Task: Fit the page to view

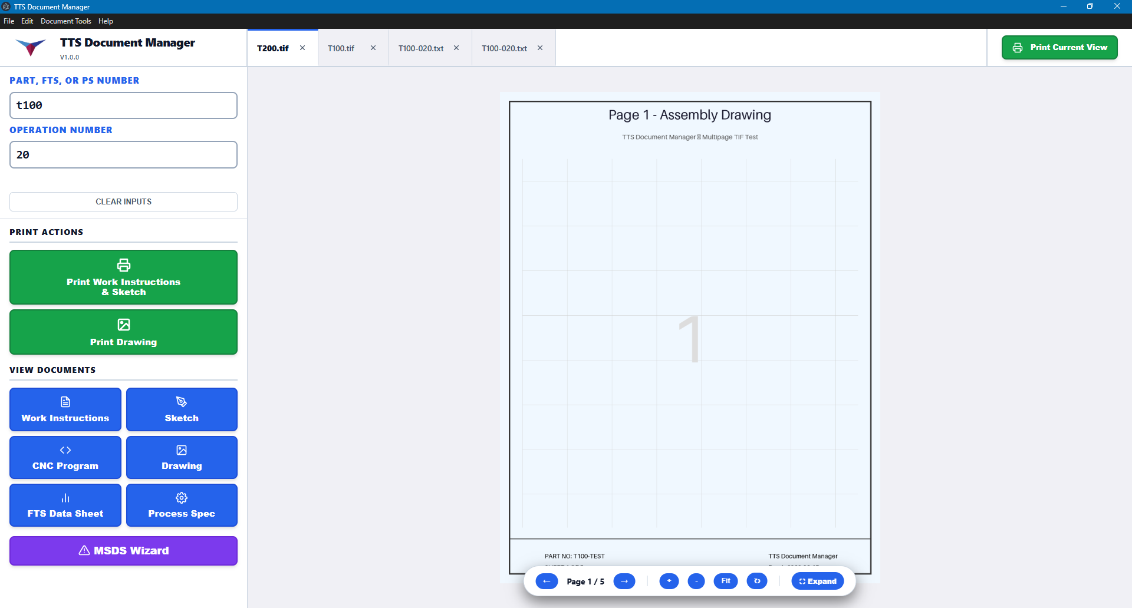Action: (x=726, y=581)
